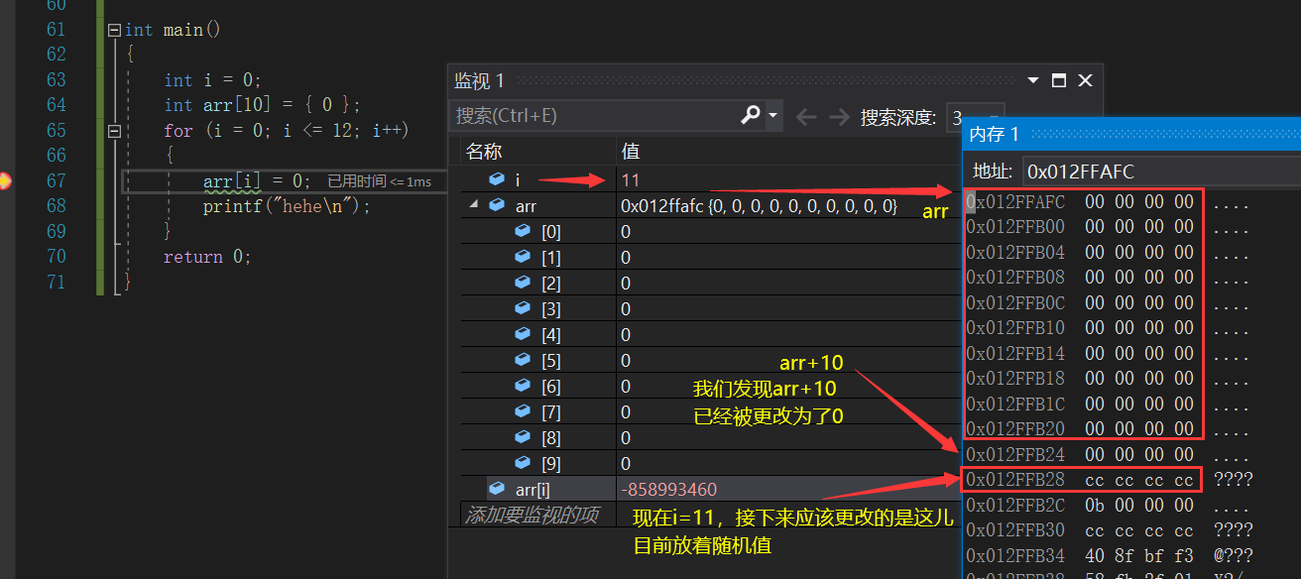1301x579 pixels.
Task: Open the 监视 1 window position dropdown arrow
Action: tap(1032, 80)
